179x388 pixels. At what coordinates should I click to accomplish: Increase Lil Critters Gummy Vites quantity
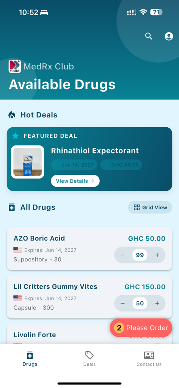pos(157,304)
